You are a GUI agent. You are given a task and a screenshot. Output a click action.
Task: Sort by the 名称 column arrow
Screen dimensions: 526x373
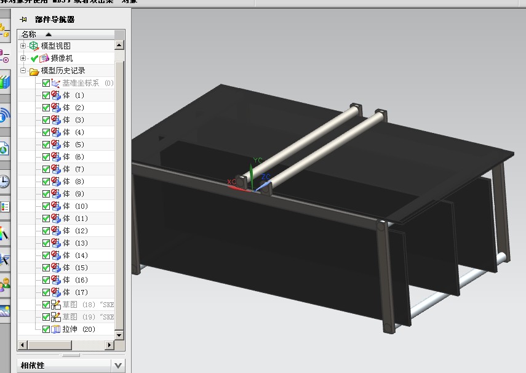49,34
